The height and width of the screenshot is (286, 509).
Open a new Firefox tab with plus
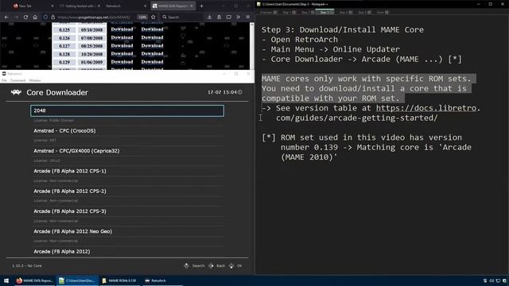pyautogui.click(x=201, y=6)
